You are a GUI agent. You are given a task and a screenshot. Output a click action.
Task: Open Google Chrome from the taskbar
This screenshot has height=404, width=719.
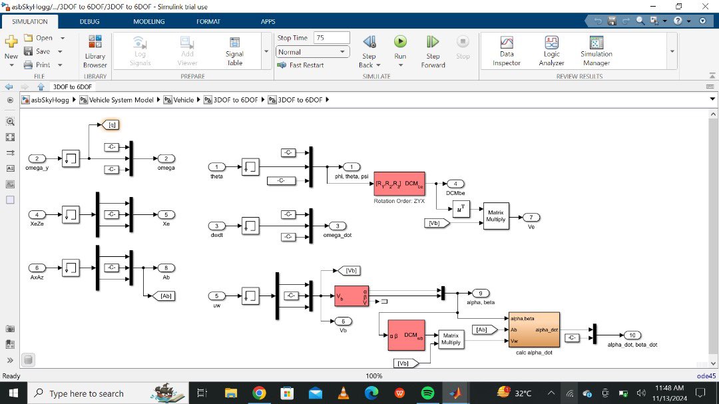click(259, 393)
